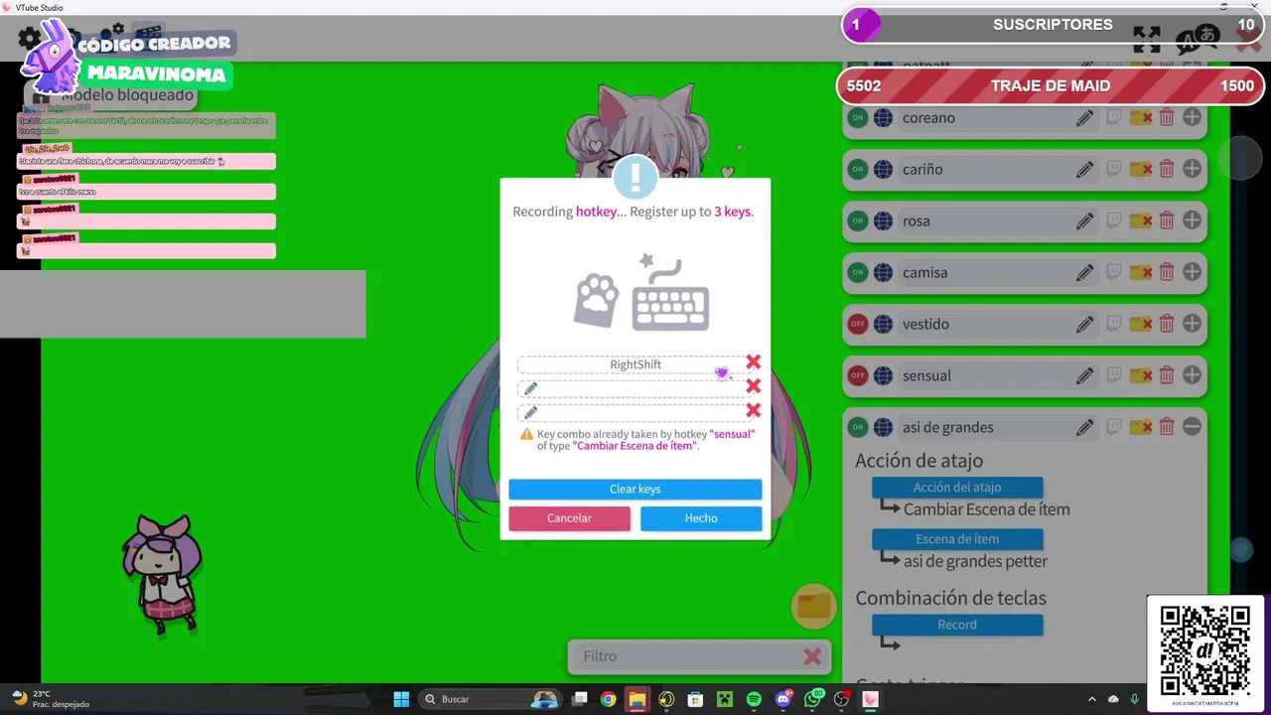The image size is (1271, 715).
Task: Click the scrollbar knob beside cariño row
Action: click(1241, 158)
